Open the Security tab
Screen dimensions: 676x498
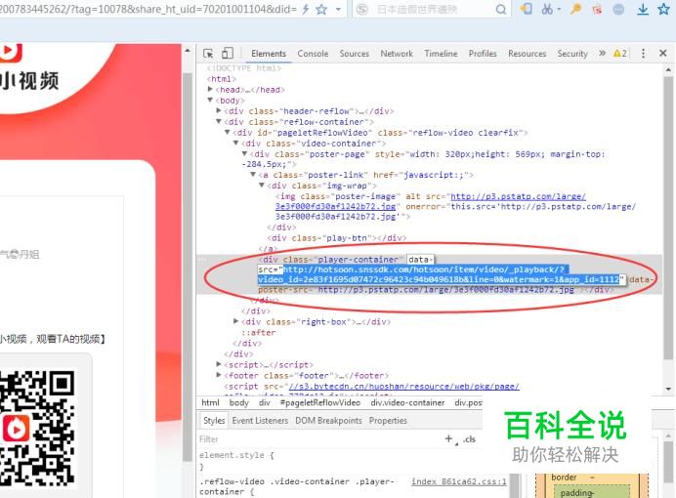coord(572,54)
